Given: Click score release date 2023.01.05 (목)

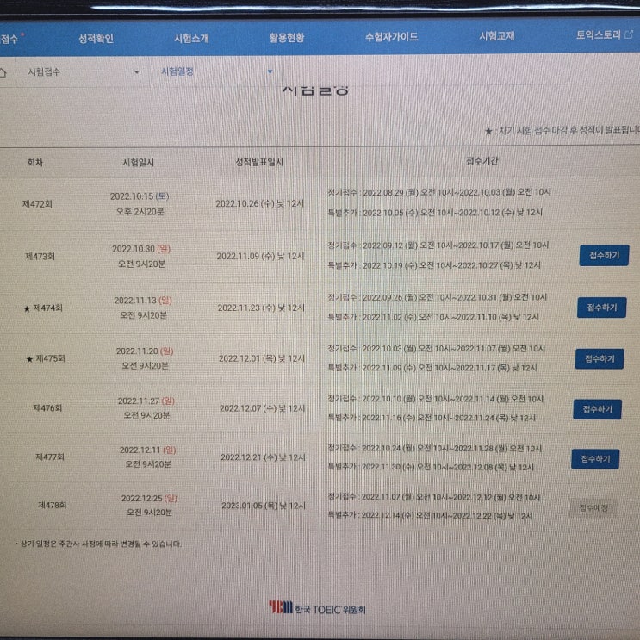Looking at the screenshot, I should (x=264, y=506).
